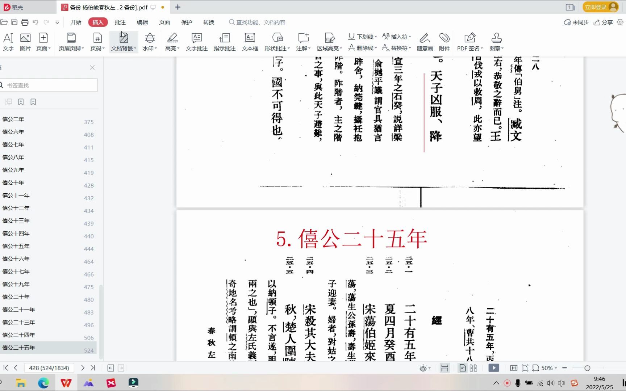Go to last page button
Screen dimensions: 626x391
[x=93, y=368]
